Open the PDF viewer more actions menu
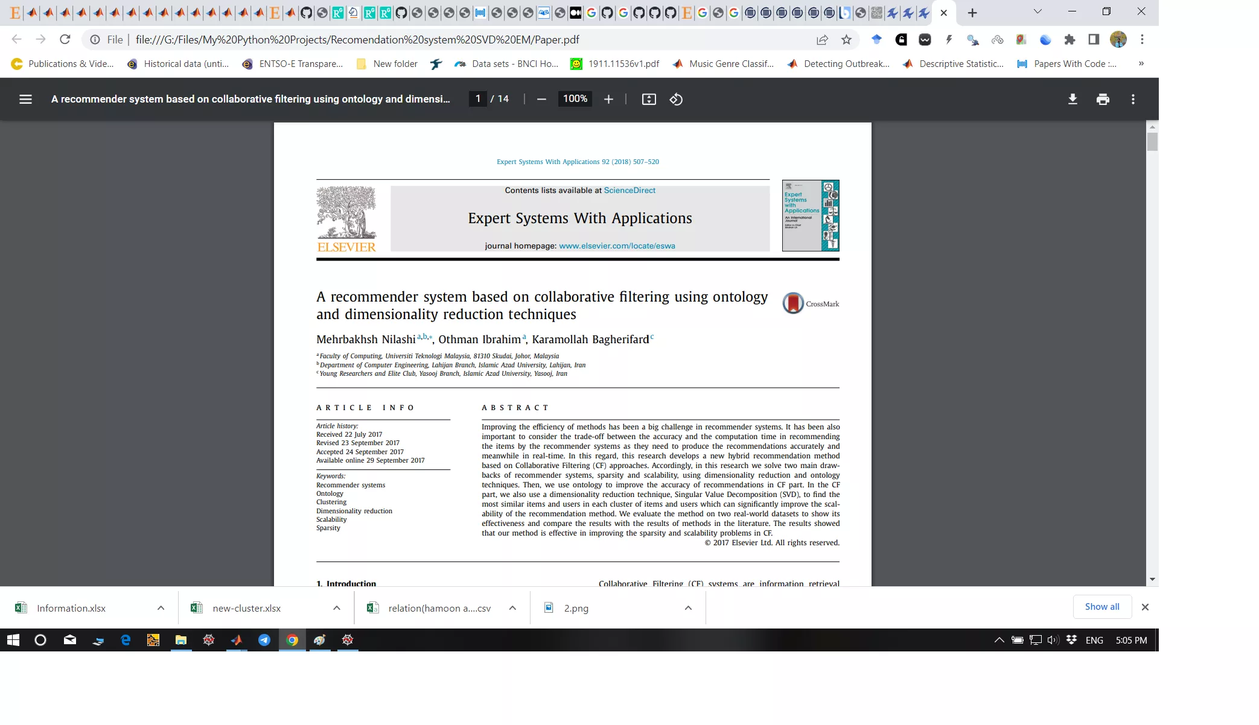 (x=1133, y=99)
